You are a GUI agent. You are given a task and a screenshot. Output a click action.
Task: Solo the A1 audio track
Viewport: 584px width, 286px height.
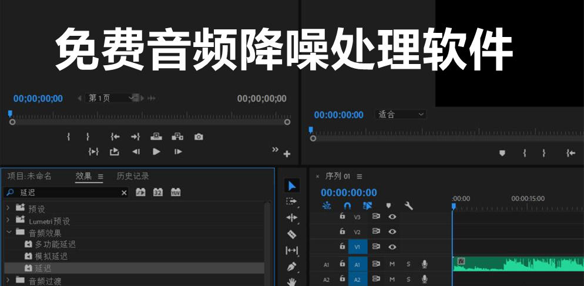click(408, 264)
